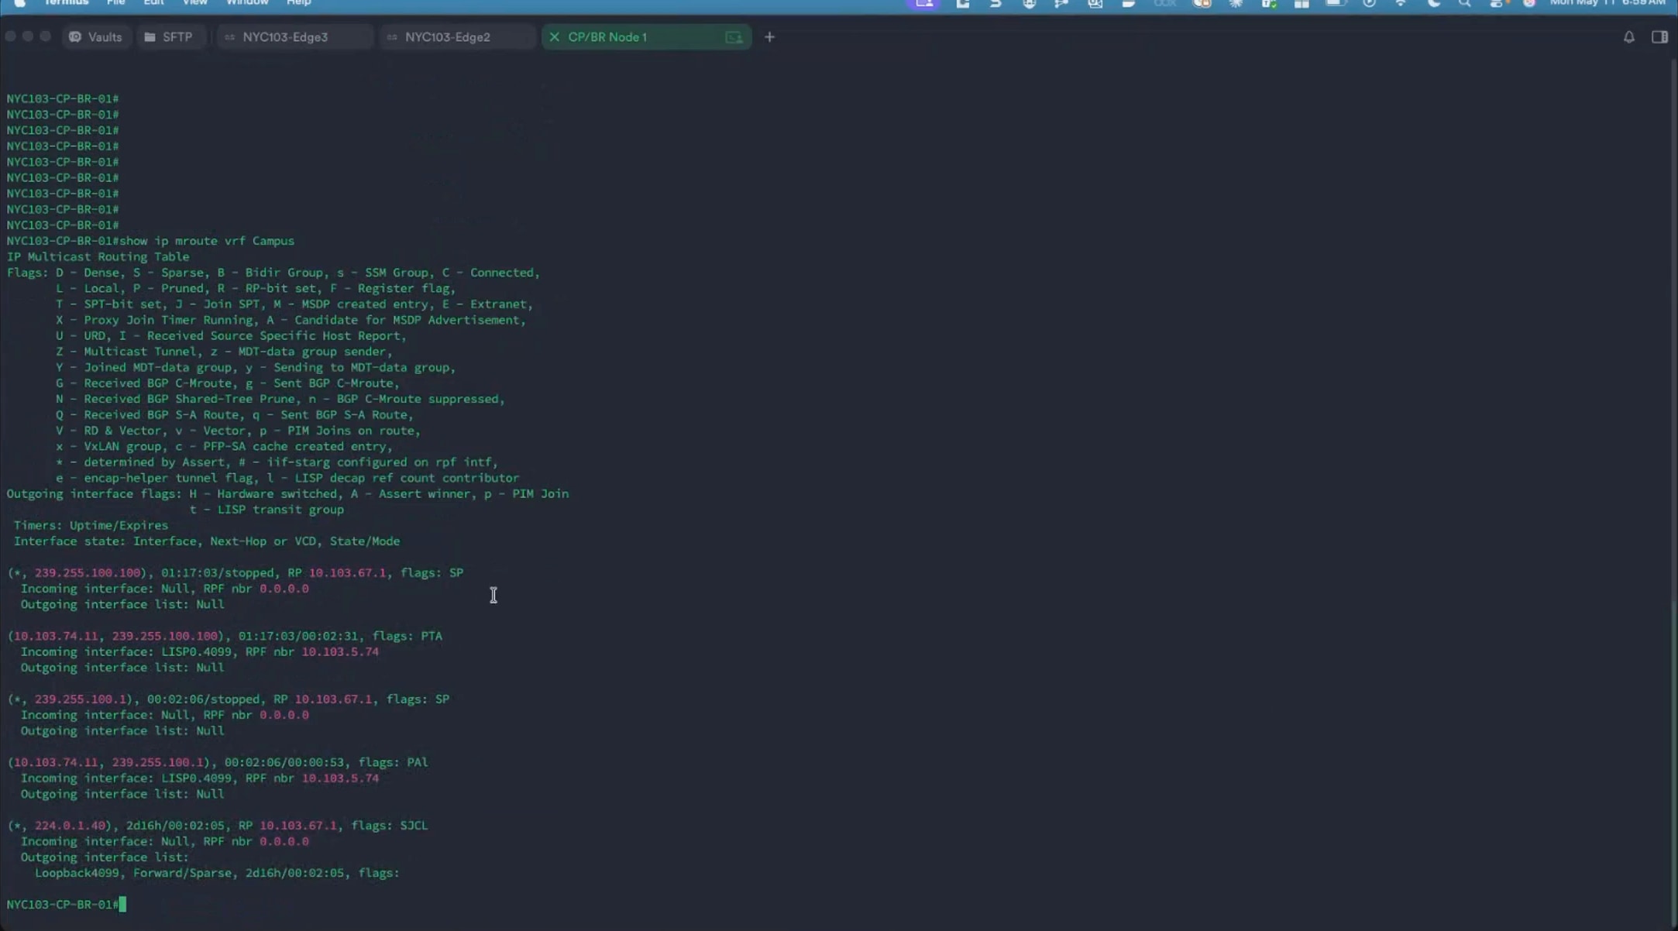Open the Vaults tab
The image size is (1678, 931).
(x=96, y=37)
